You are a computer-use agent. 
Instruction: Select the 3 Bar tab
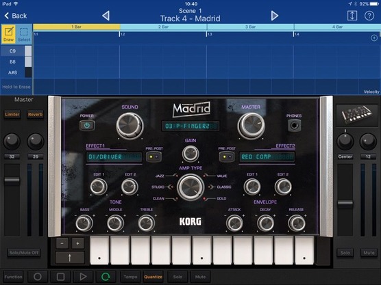250,27
